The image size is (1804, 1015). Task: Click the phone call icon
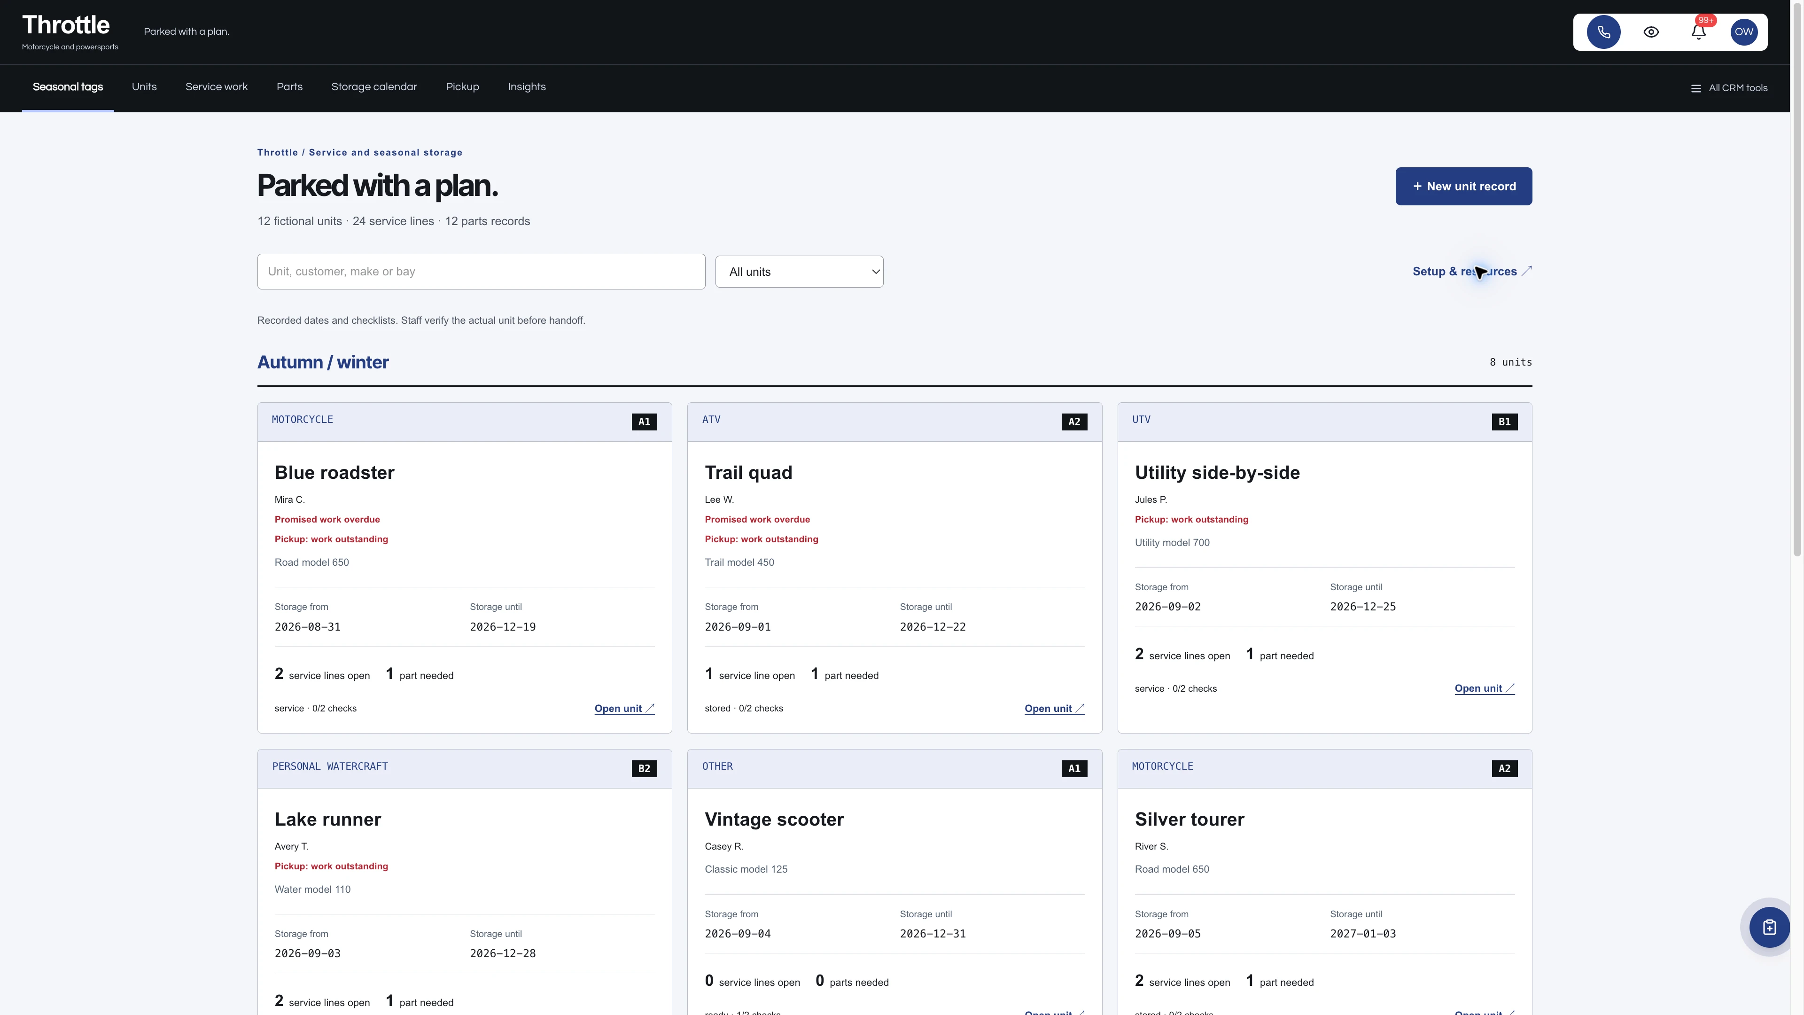1603,32
